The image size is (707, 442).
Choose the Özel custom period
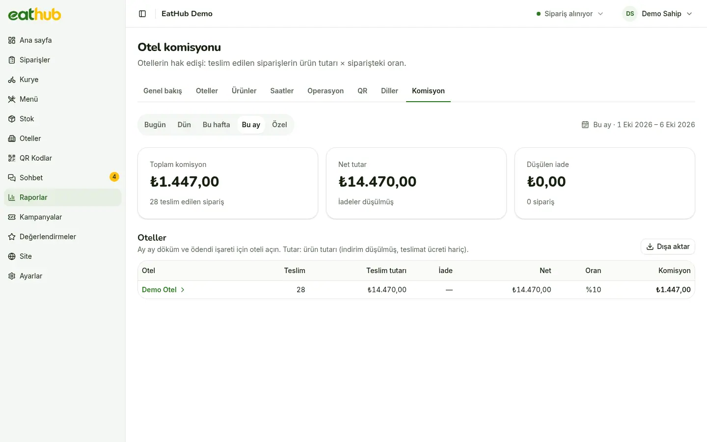pyautogui.click(x=279, y=125)
